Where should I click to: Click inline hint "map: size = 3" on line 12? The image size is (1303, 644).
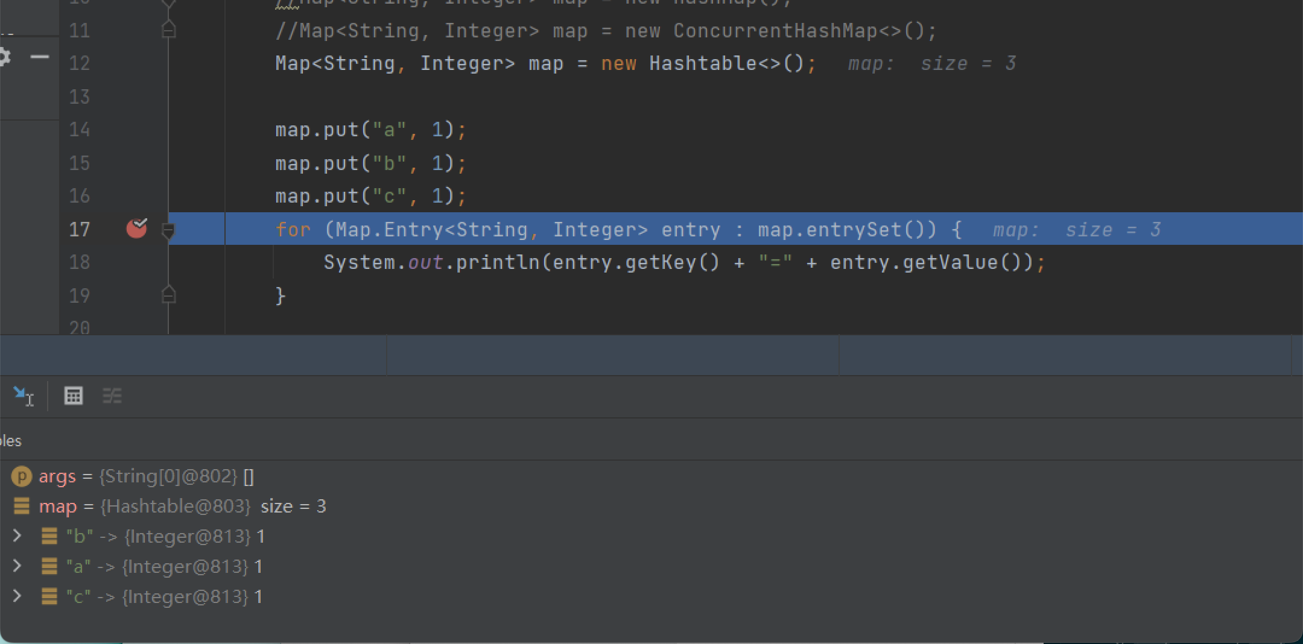(931, 64)
